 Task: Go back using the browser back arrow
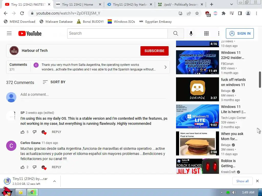(6, 13)
